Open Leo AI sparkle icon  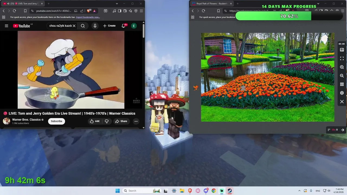point(130,11)
